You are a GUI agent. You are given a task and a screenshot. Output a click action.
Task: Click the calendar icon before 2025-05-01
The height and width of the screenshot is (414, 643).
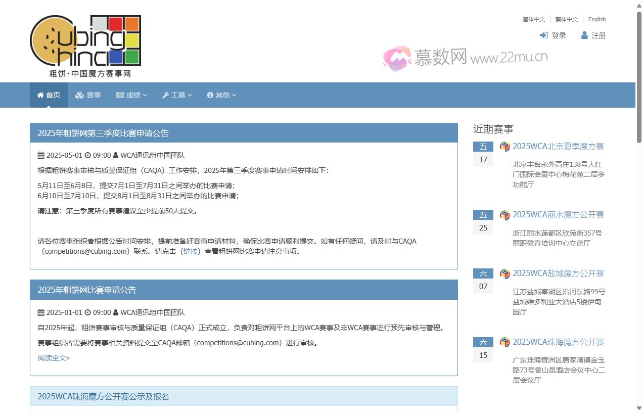[41, 155]
